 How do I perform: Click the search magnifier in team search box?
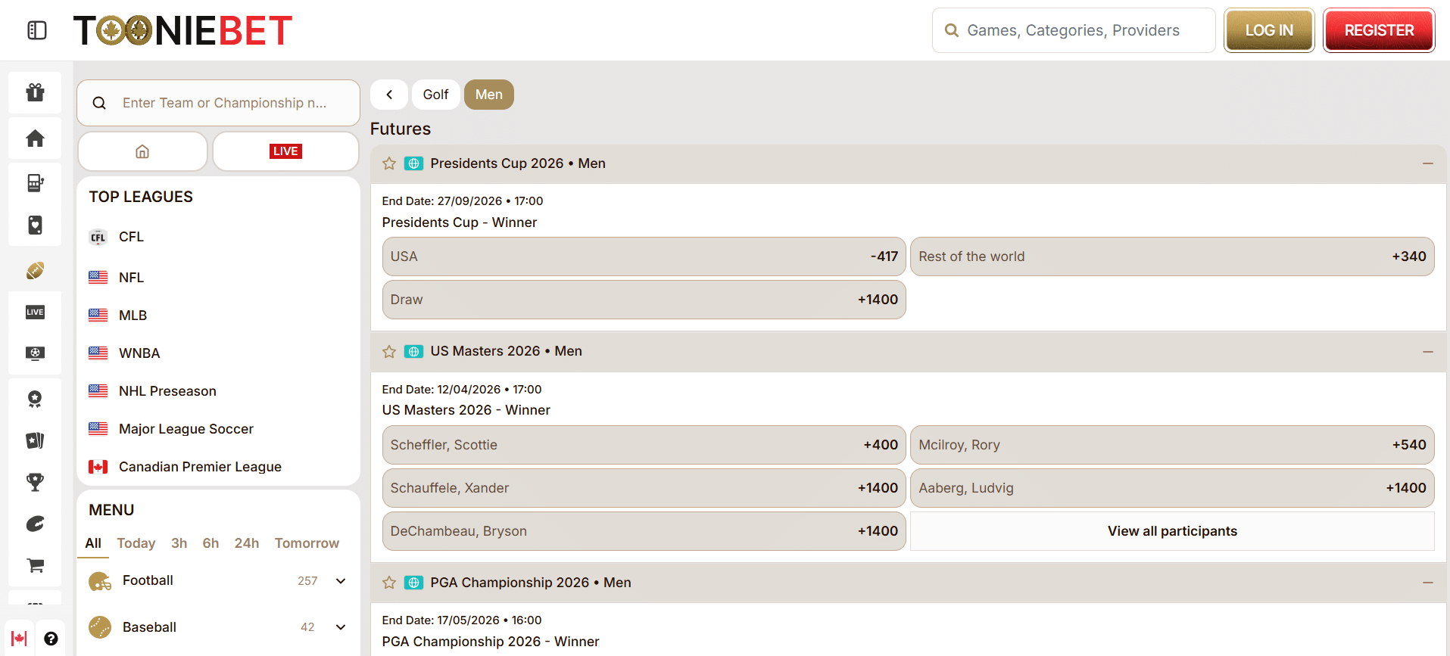(x=99, y=103)
